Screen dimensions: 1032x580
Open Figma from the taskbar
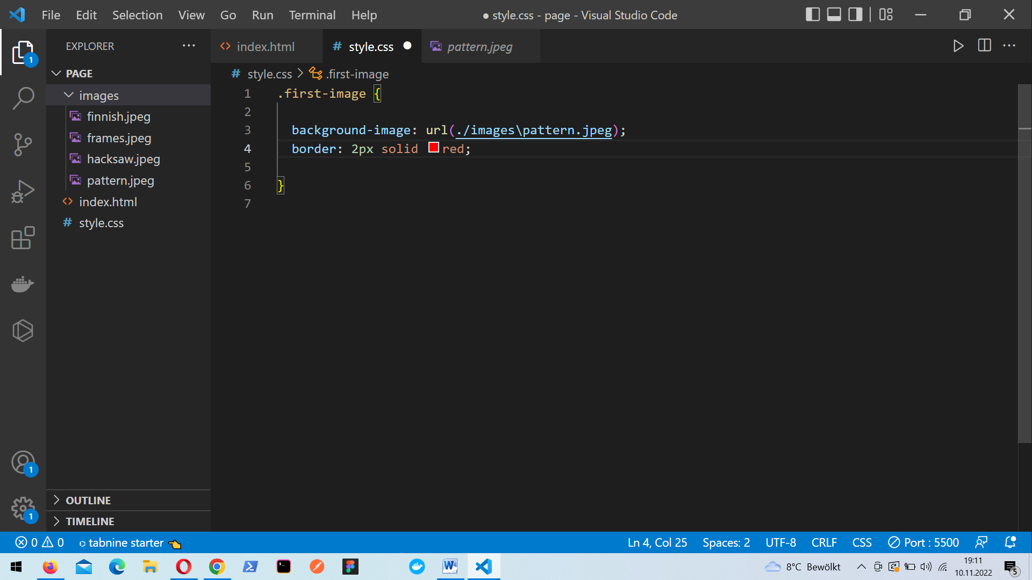point(350,567)
